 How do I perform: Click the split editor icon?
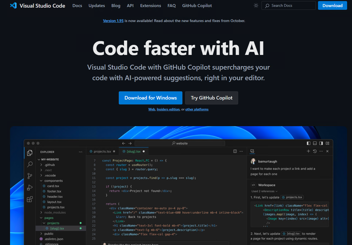click(x=235, y=151)
